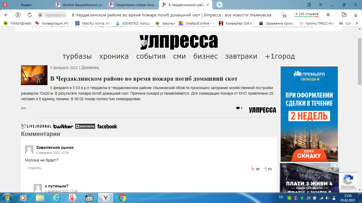The width and height of the screenshot is (362, 203).
Task: Expand the hidden bookmarks chevron
Action: (357, 23)
